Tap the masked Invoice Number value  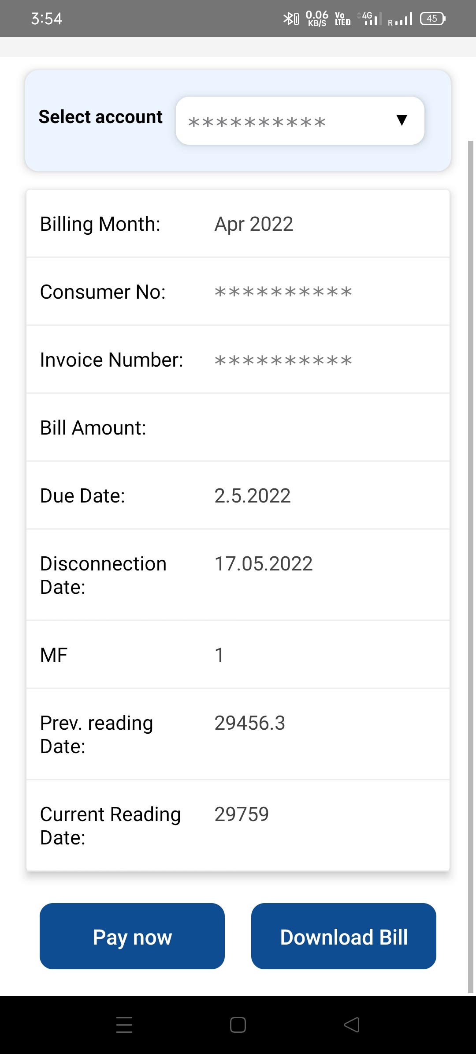tap(283, 360)
